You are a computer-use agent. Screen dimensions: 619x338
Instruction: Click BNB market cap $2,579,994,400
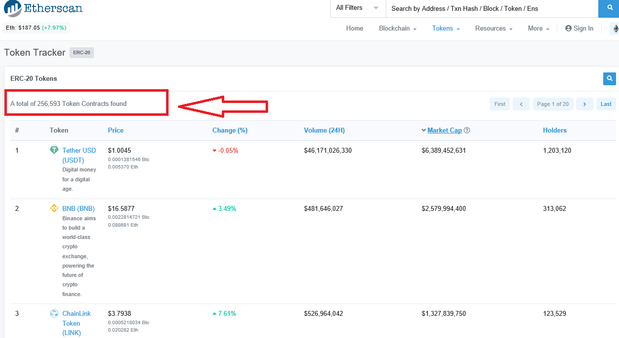[444, 209]
